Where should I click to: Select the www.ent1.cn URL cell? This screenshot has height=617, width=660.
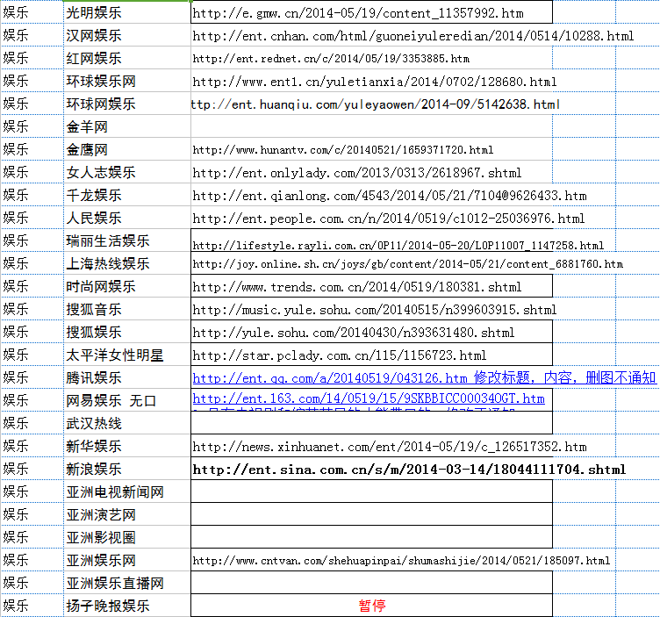371,81
